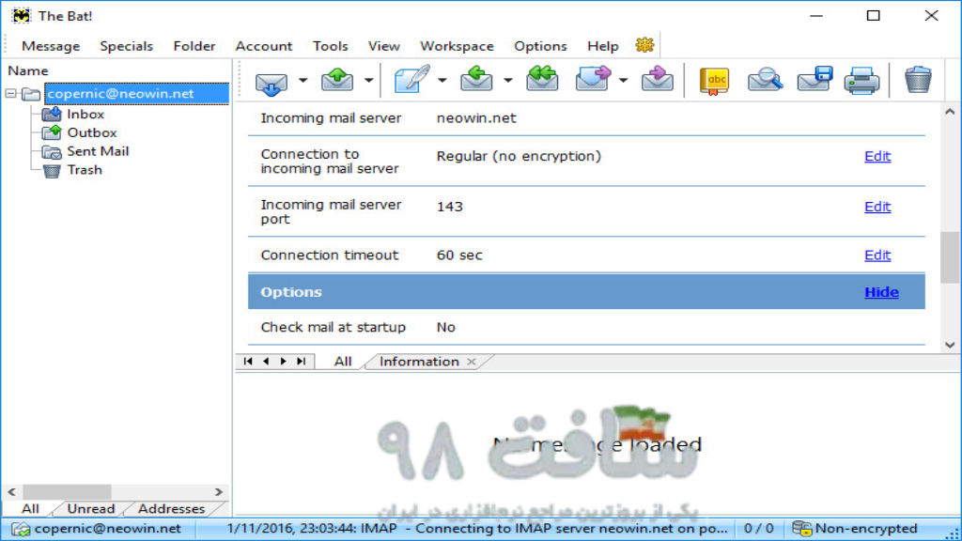Click the Save message icon
The height and width of the screenshot is (541, 962).
click(x=815, y=80)
